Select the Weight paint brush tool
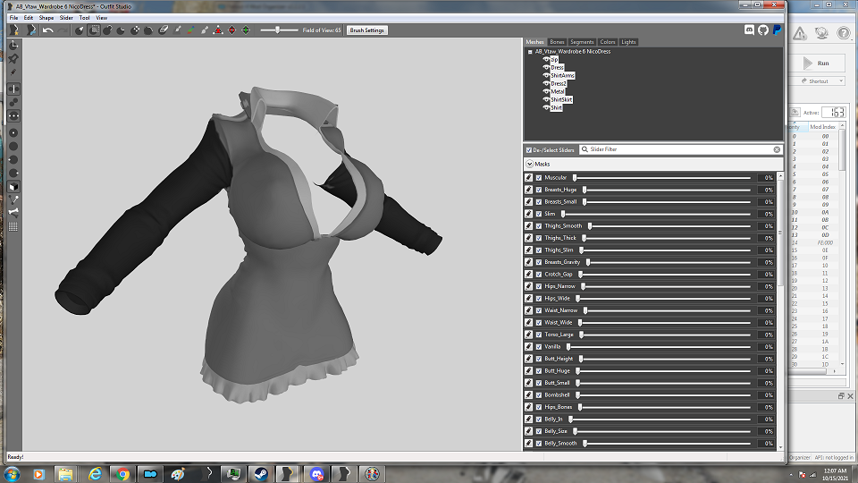The width and height of the screenshot is (858, 483). (177, 30)
